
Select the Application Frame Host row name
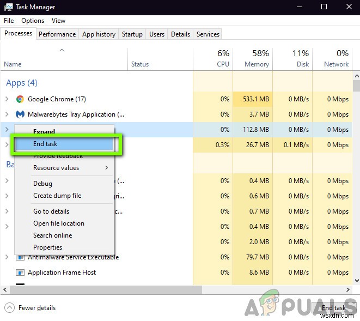click(62, 272)
